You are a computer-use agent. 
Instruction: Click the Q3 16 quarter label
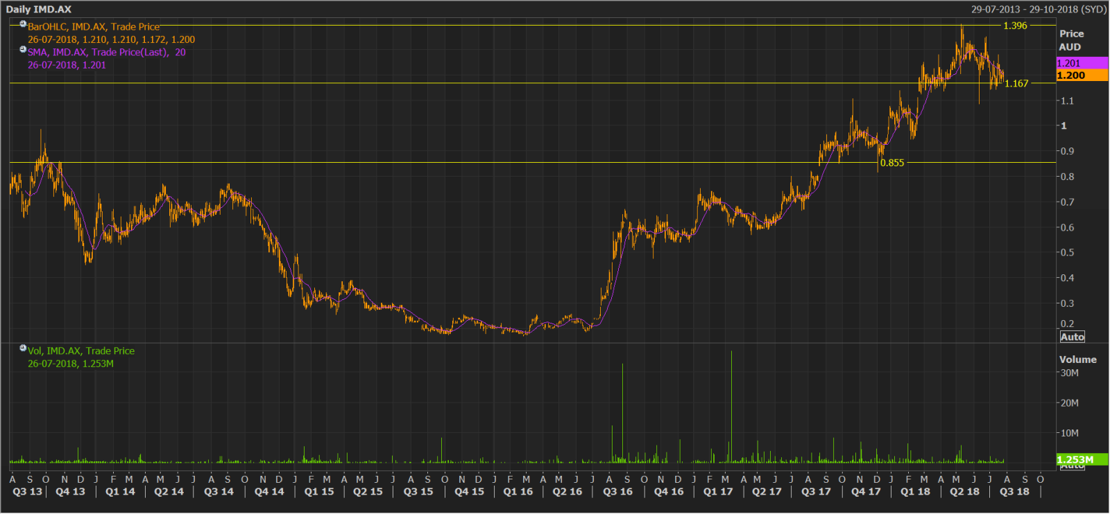pos(618,491)
